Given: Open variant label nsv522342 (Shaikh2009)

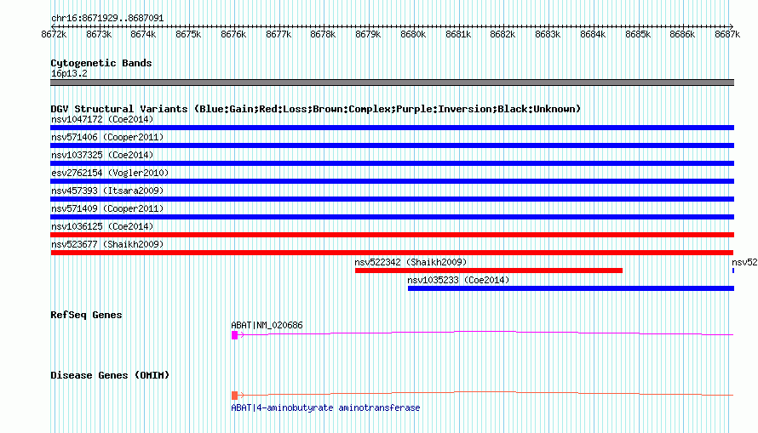Looking at the screenshot, I should point(411,262).
